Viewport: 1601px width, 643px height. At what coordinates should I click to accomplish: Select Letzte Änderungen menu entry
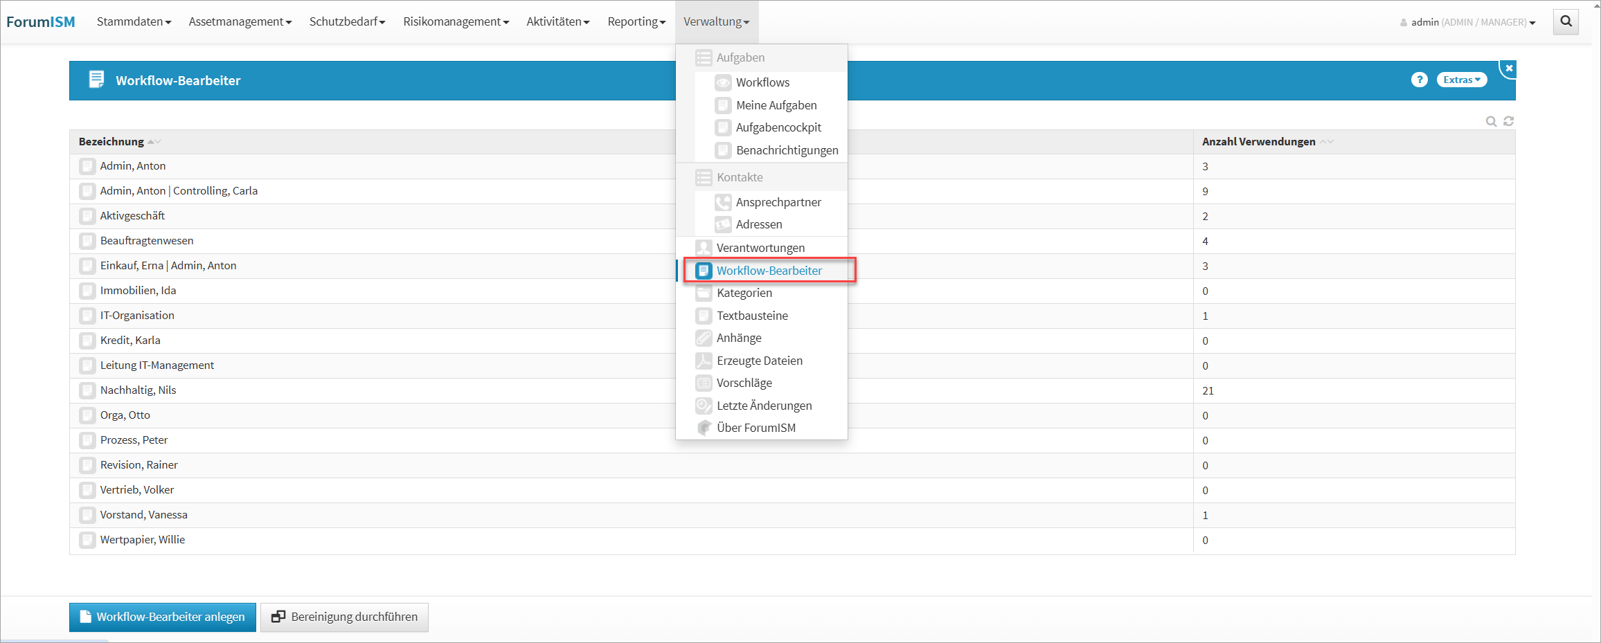tap(764, 406)
